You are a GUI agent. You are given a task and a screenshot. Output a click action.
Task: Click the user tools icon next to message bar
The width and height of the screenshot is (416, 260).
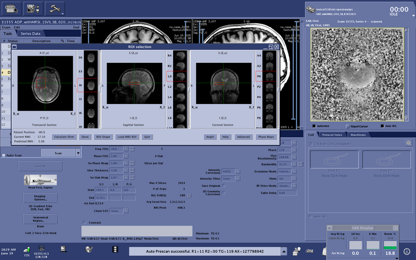(x=296, y=251)
